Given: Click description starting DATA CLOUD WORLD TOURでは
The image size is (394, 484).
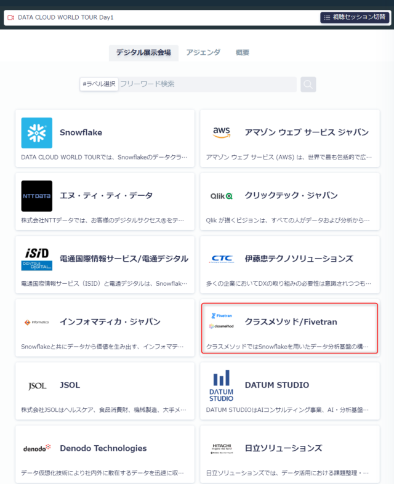Looking at the screenshot, I should click(x=104, y=158).
